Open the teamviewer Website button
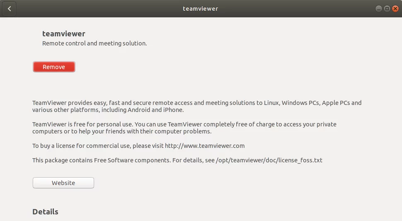The image size is (402, 221). 63,183
